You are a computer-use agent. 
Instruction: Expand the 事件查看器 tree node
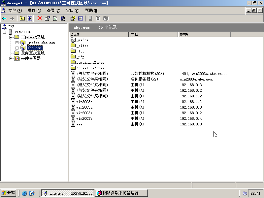pos(10,59)
